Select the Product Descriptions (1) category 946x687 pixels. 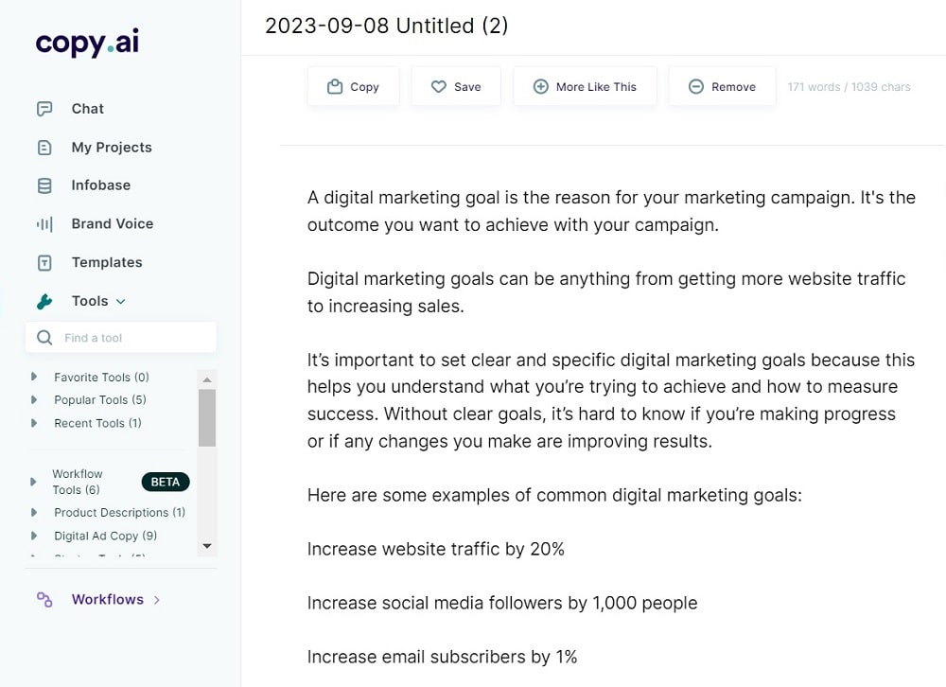(x=119, y=512)
